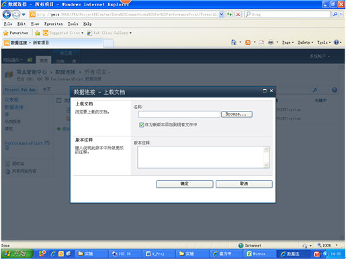Click the Refresh page icon
Image resolution: width=346 pixels, height=260 pixels.
(229, 14)
